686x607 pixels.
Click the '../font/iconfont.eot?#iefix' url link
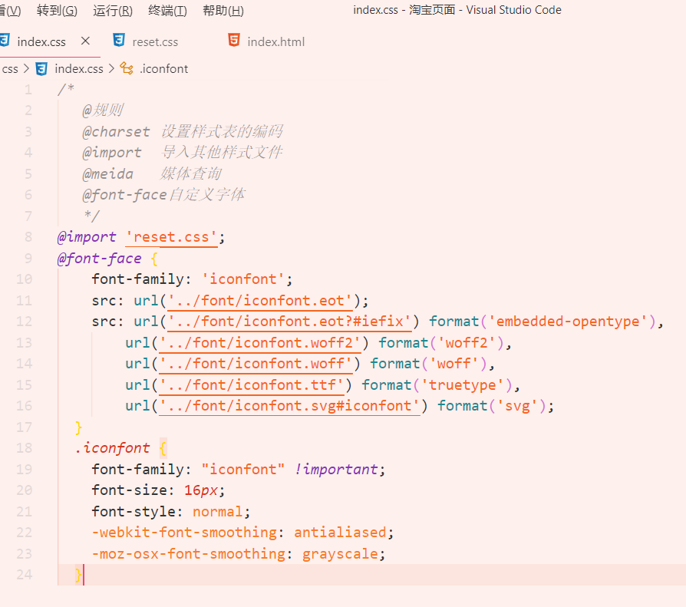[289, 322]
